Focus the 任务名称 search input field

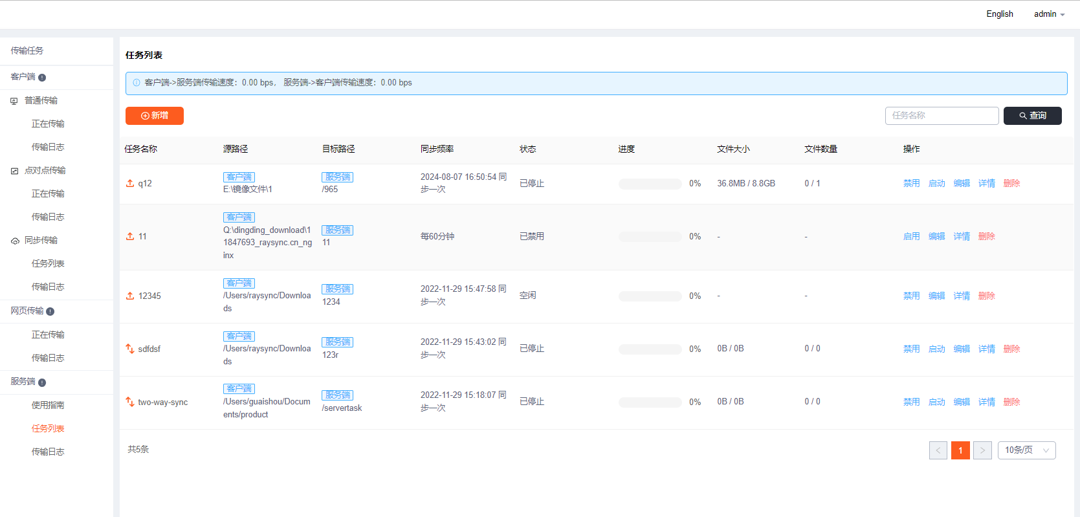[x=942, y=116]
